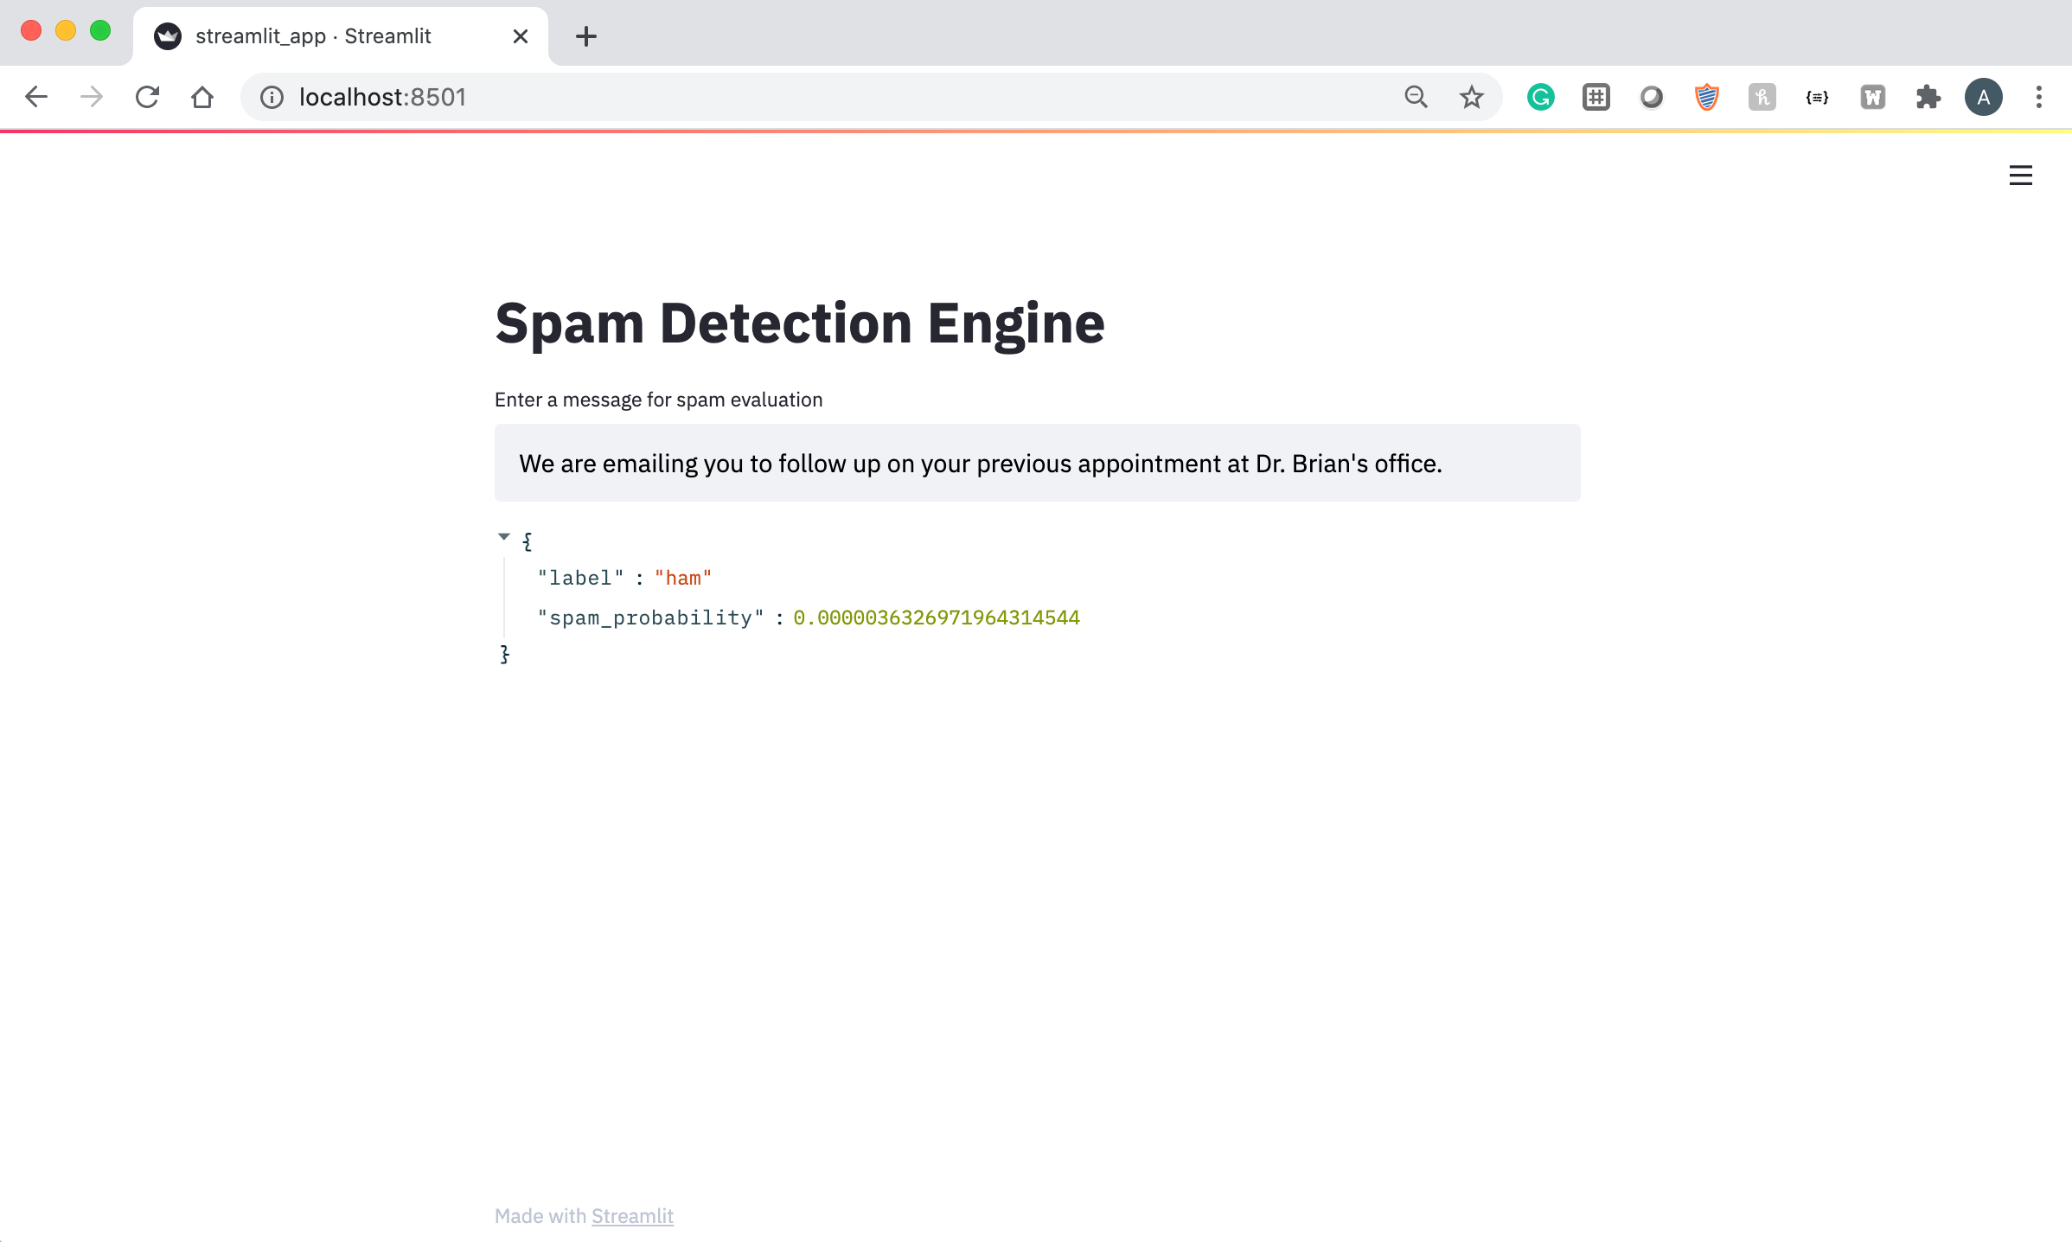Follow the Streamlit footer link
Viewport: 2072px width, 1242px height.
coord(631,1216)
